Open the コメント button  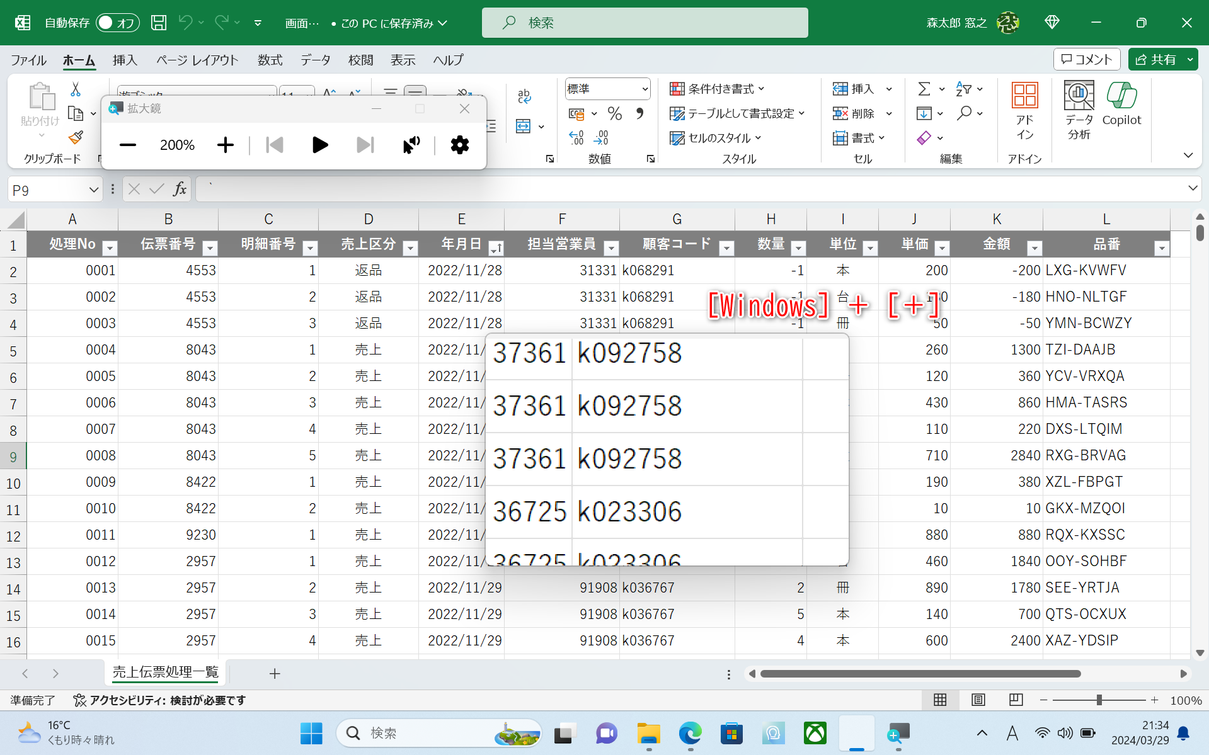[x=1086, y=59]
